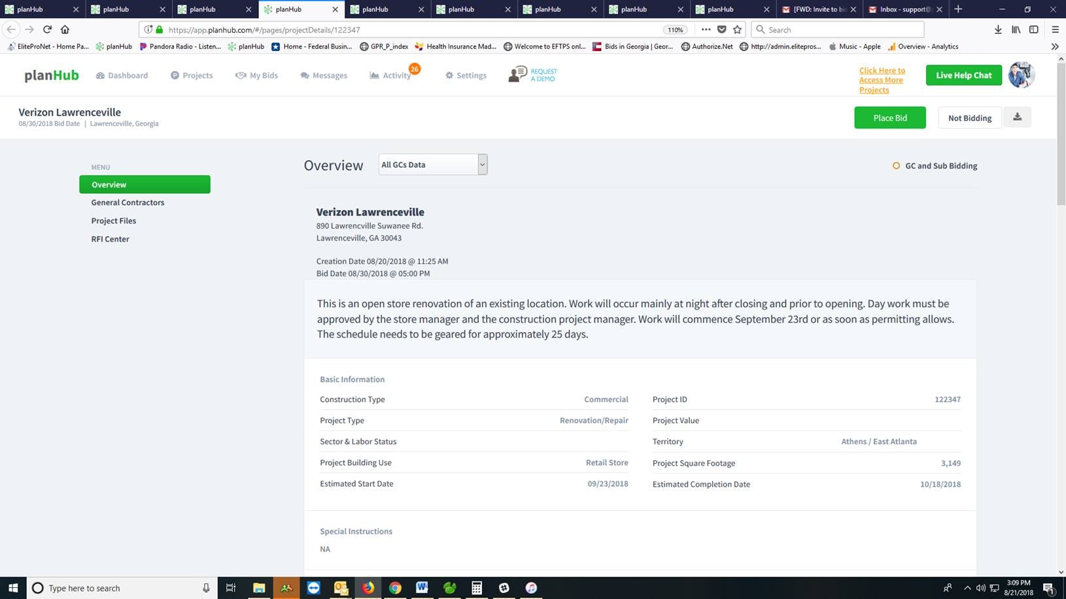This screenshot has height=599, width=1066.
Task: Open the Music - Apple bookmark
Action: point(854,46)
